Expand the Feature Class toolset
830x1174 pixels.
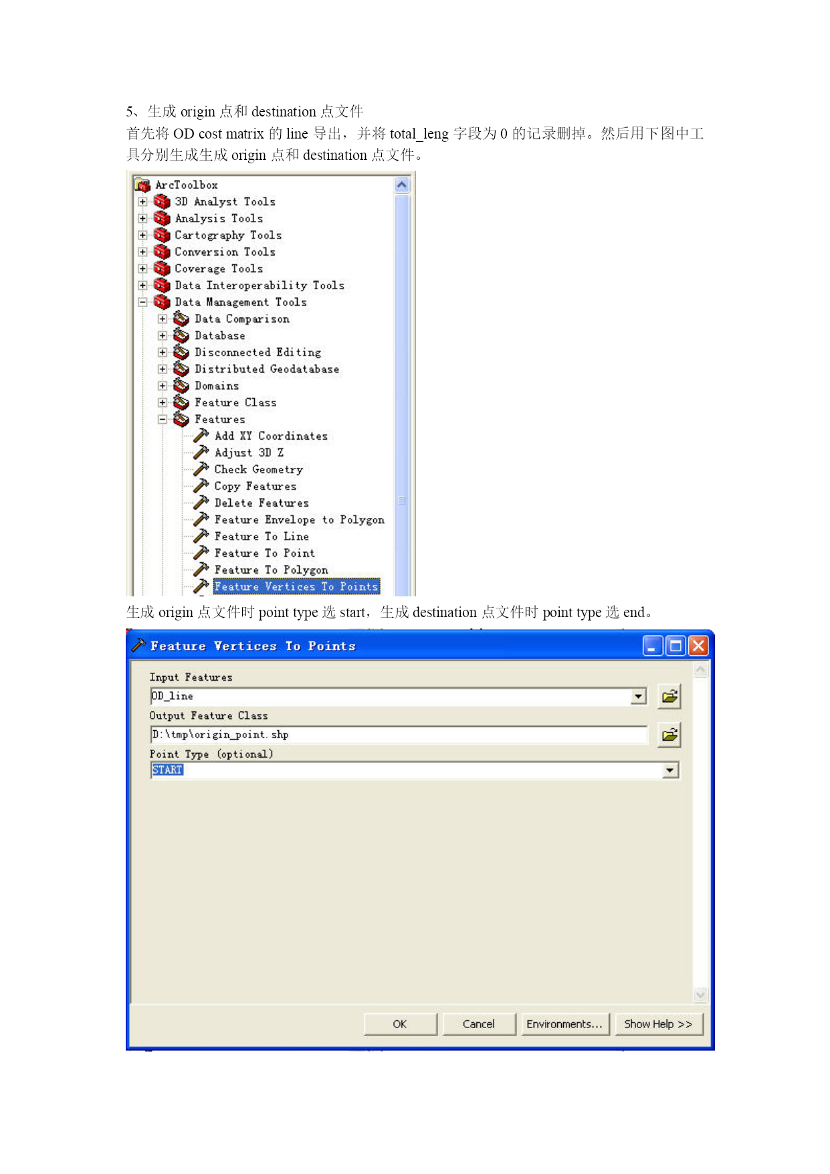click(163, 402)
